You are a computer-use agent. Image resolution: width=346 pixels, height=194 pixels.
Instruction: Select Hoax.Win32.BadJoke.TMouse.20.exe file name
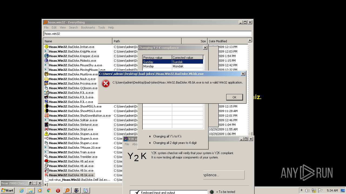(75, 148)
